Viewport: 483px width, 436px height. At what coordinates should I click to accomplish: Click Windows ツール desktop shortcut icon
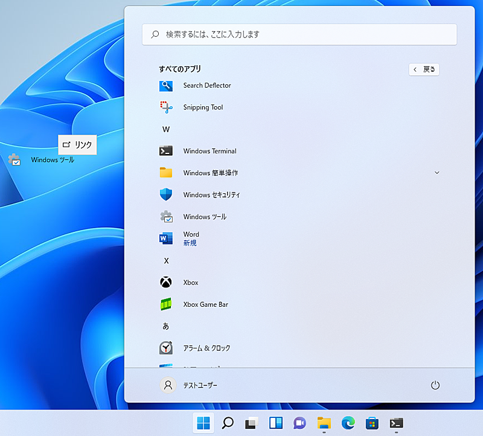14,159
